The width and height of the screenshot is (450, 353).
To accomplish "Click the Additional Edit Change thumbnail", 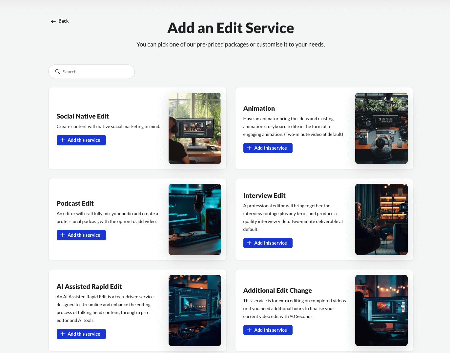I will (381, 310).
